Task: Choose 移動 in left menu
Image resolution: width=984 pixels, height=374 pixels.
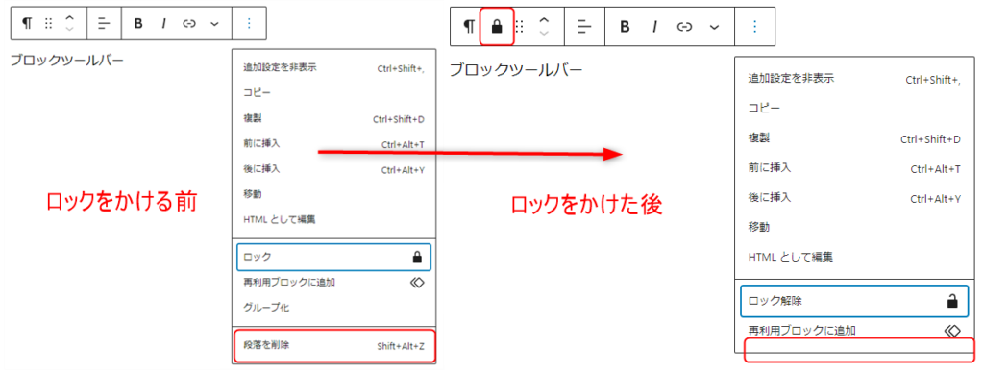Action: coord(333,194)
